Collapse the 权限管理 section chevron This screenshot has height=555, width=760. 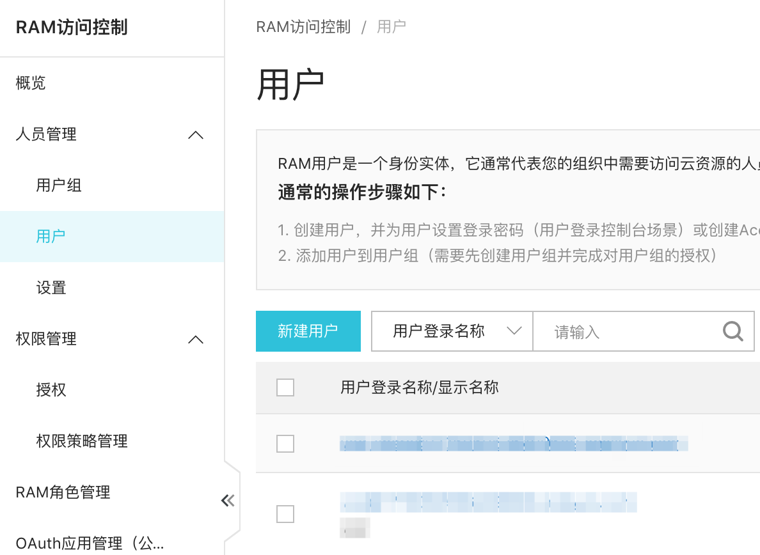195,339
